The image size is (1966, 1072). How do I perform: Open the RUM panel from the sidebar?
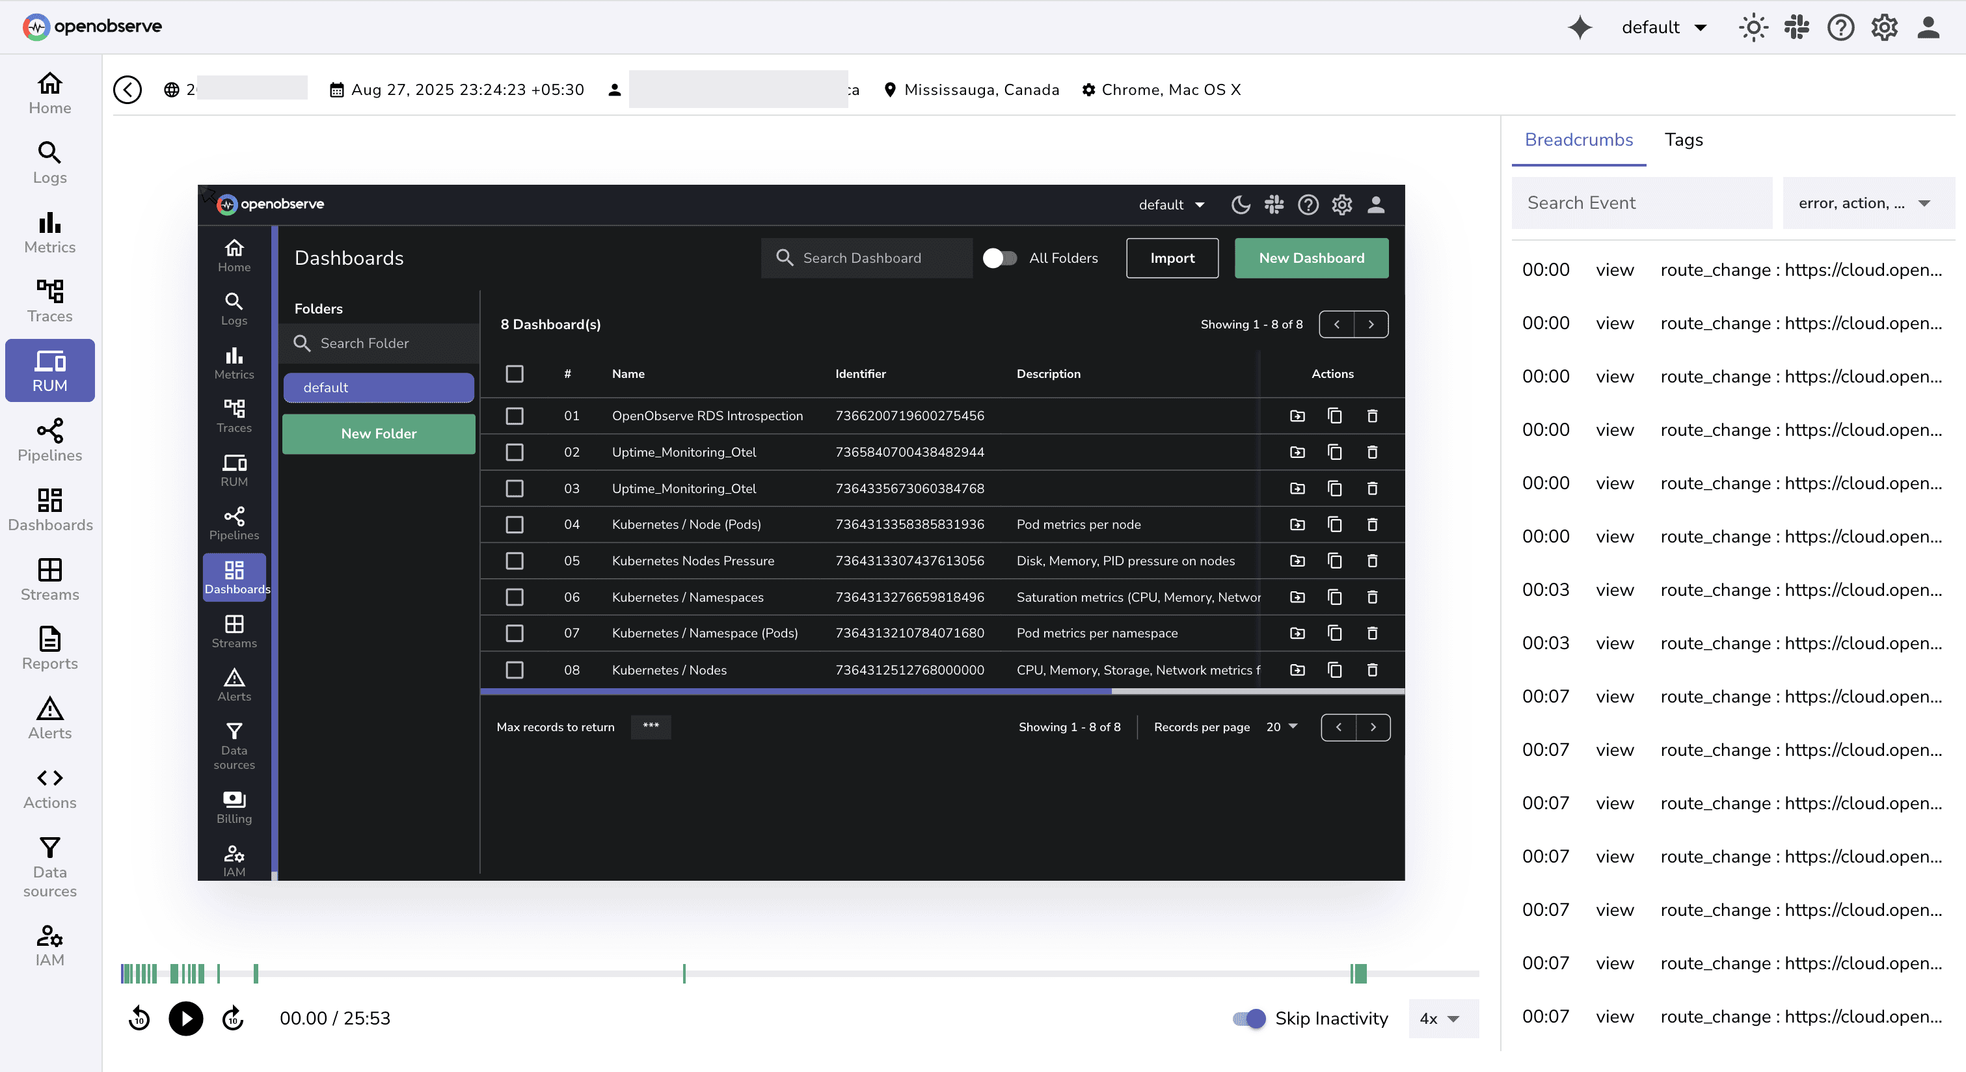pos(49,370)
